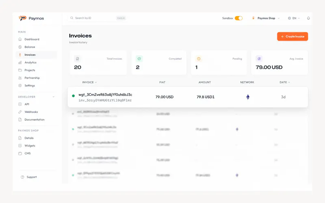The width and height of the screenshot is (325, 203).
Task: Select Invoices in the sidebar
Action: [x=36, y=55]
